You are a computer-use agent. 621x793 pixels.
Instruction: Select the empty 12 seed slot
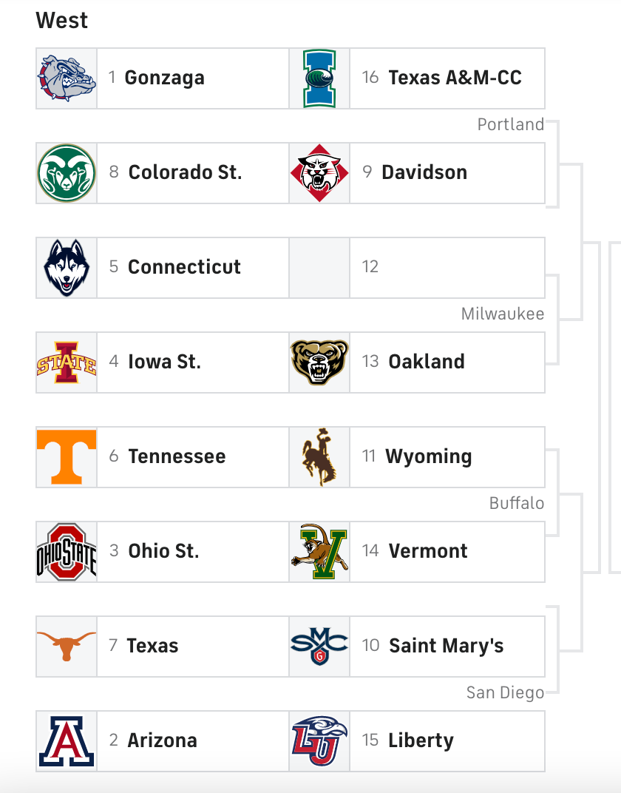(447, 268)
